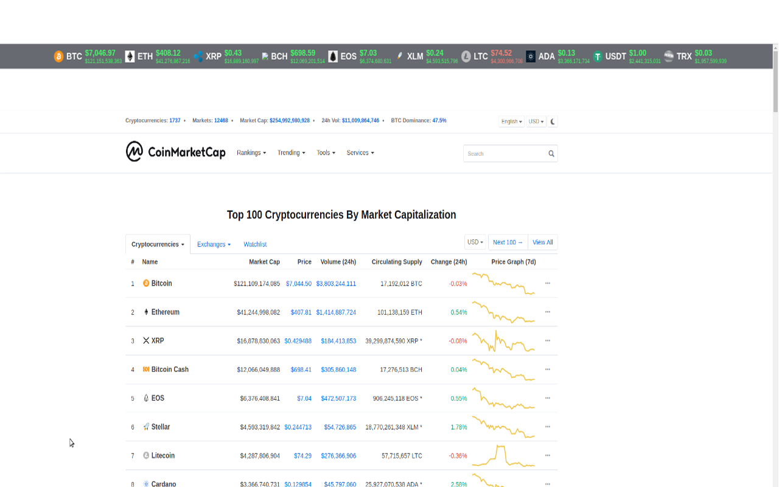Click the BTC icon in ticker bar

(x=58, y=57)
